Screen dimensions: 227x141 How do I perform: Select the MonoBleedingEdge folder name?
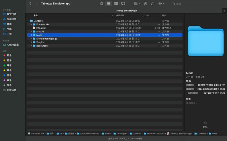tap(47, 39)
